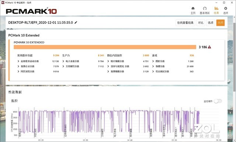Click the pencil icon to rename result
This screenshot has width=236, height=142.
(76, 22)
